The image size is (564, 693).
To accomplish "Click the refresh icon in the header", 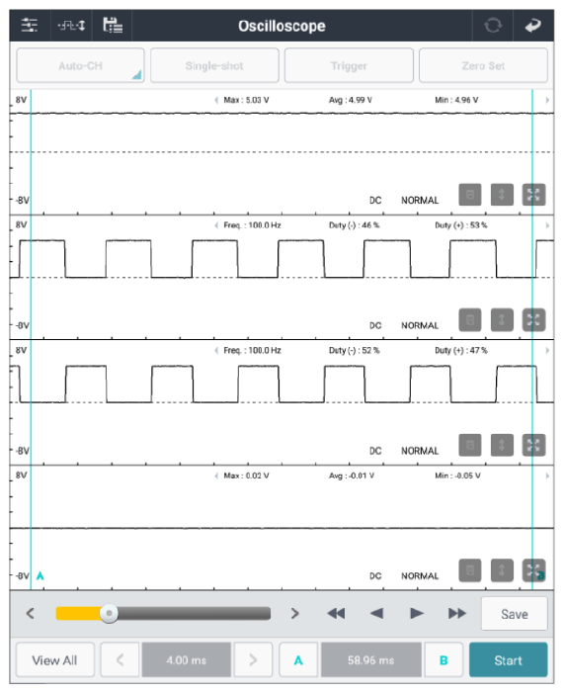I will click(493, 25).
